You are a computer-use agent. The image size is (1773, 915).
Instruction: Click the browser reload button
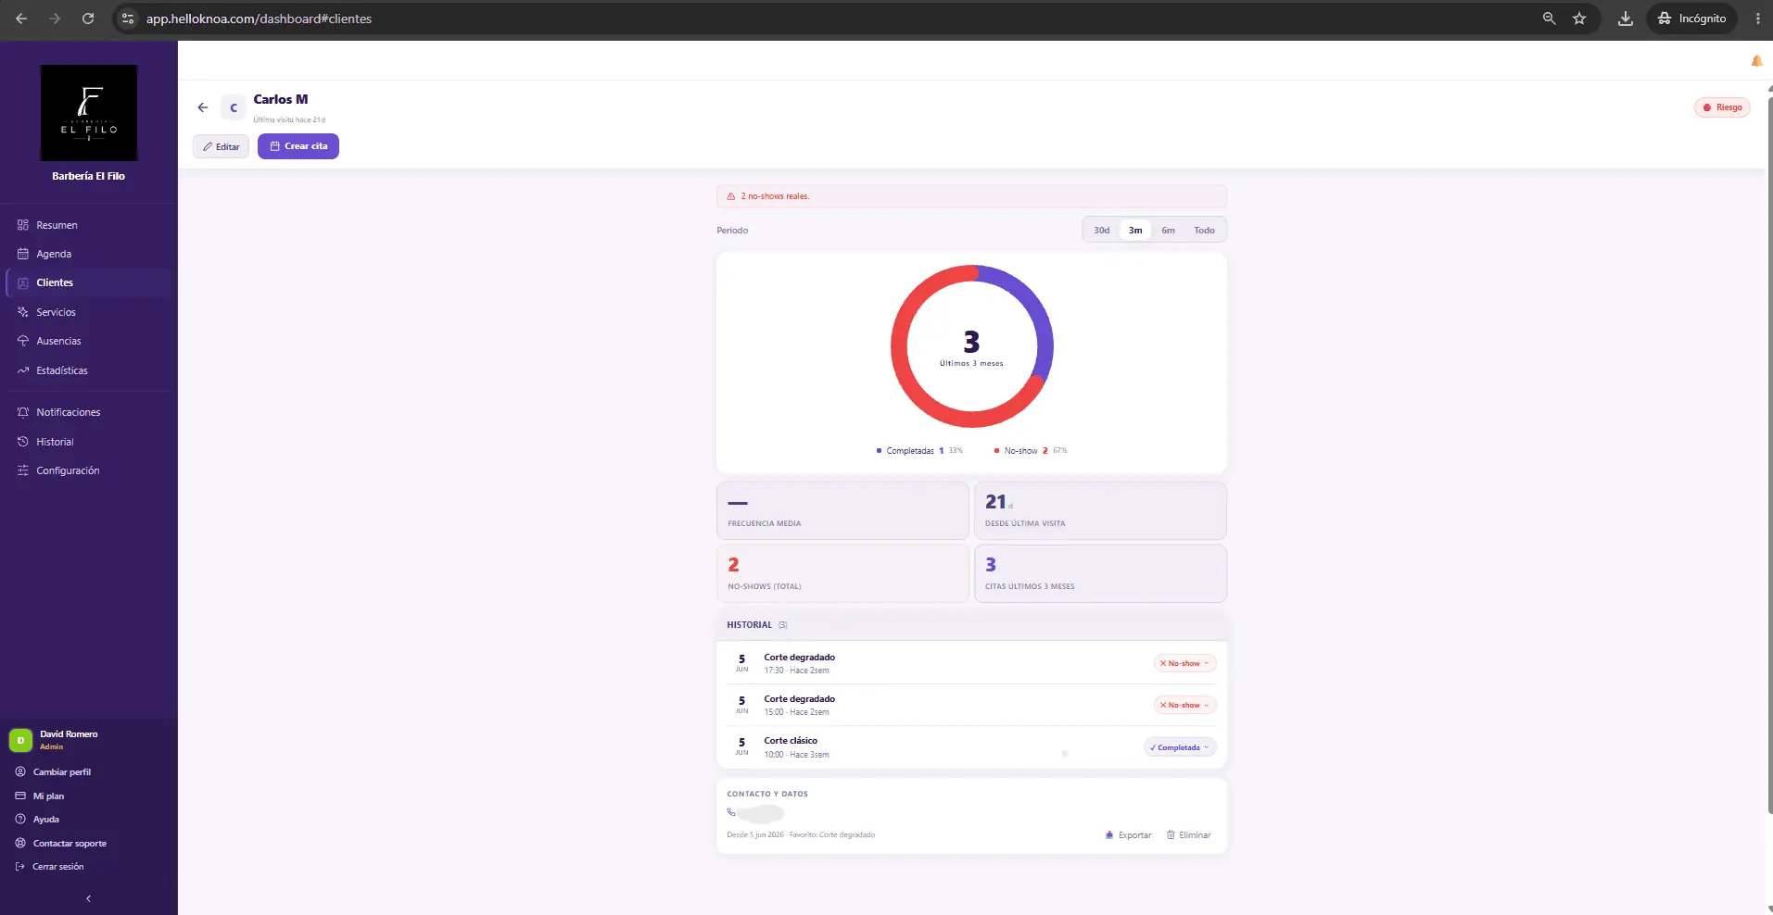click(x=88, y=19)
